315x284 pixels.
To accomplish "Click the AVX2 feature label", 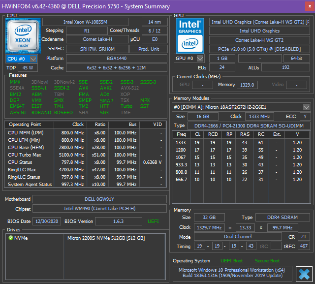I will pyautogui.click(x=106, y=88).
